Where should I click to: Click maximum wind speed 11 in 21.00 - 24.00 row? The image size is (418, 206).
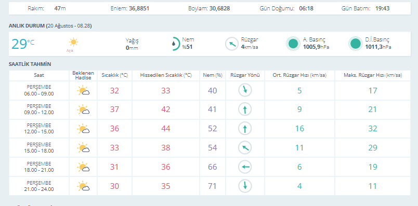pos(373,186)
